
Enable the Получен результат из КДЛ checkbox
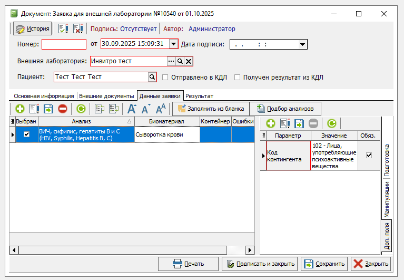click(238, 78)
